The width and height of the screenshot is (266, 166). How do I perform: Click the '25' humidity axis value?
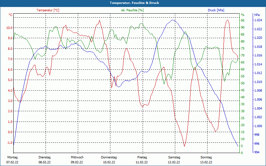click(243, 118)
